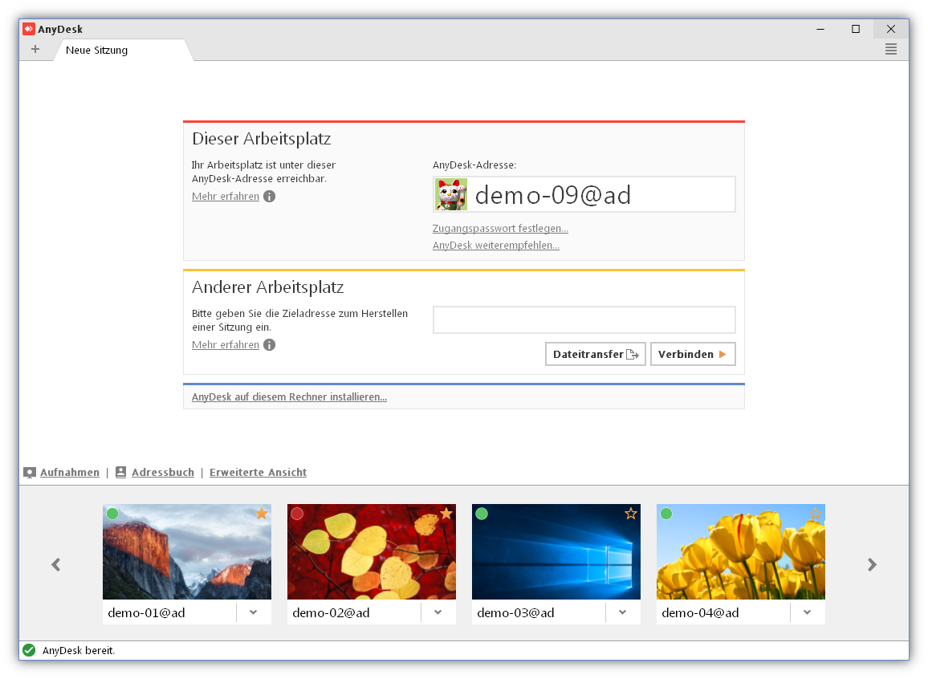Image resolution: width=928 pixels, height=679 pixels.
Task: Toggle favorite star on demo-03@ad
Action: pos(631,514)
